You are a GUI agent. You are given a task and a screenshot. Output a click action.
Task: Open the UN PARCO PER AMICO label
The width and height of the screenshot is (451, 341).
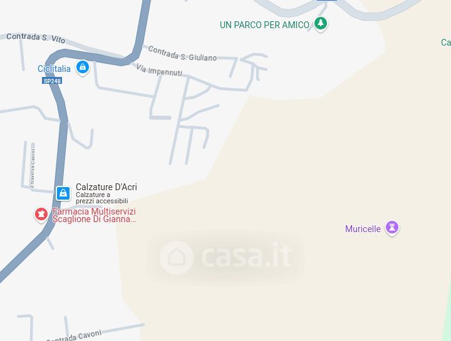pyautogui.click(x=264, y=25)
